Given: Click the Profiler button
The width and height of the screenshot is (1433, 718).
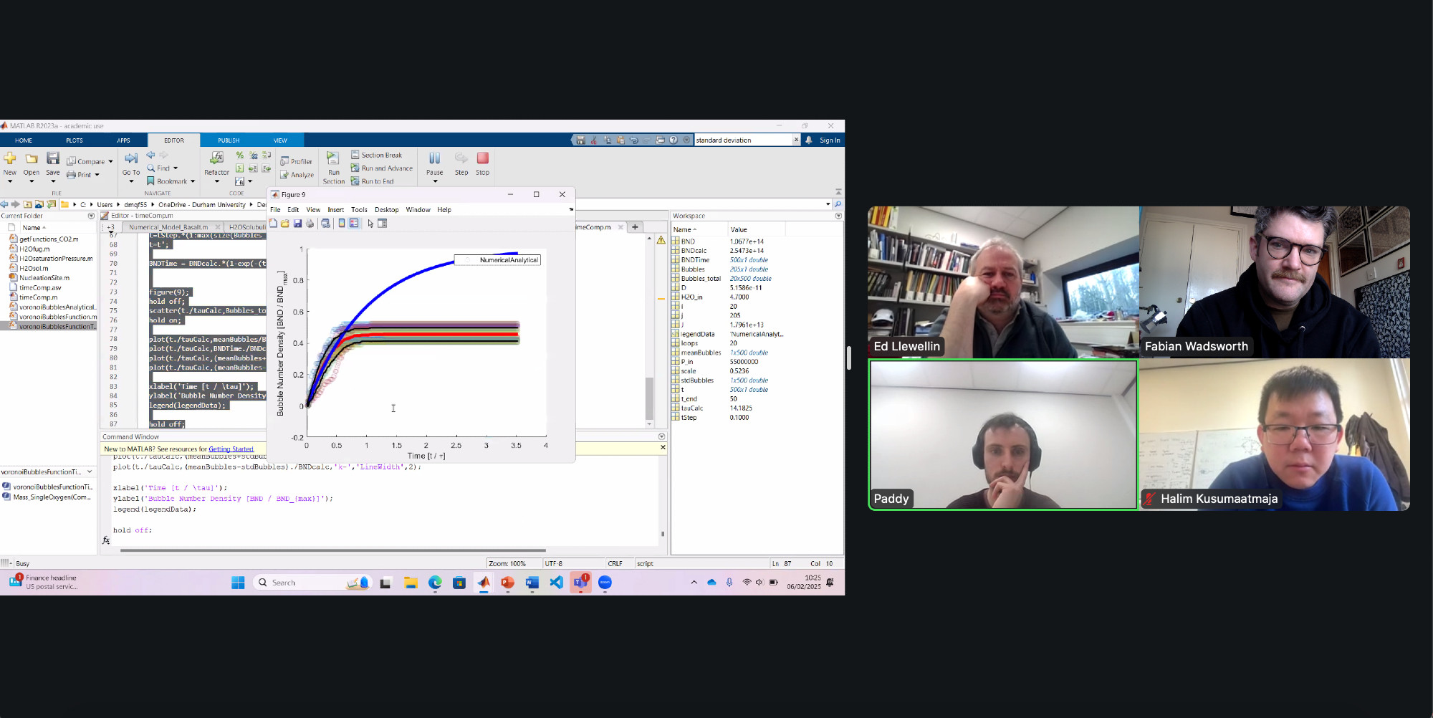Looking at the screenshot, I should (x=296, y=161).
